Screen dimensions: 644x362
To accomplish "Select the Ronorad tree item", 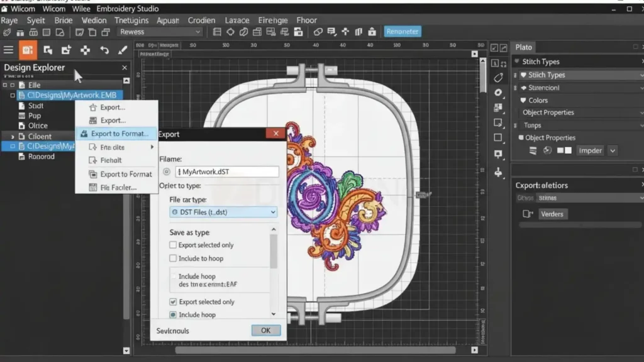I will pos(41,156).
